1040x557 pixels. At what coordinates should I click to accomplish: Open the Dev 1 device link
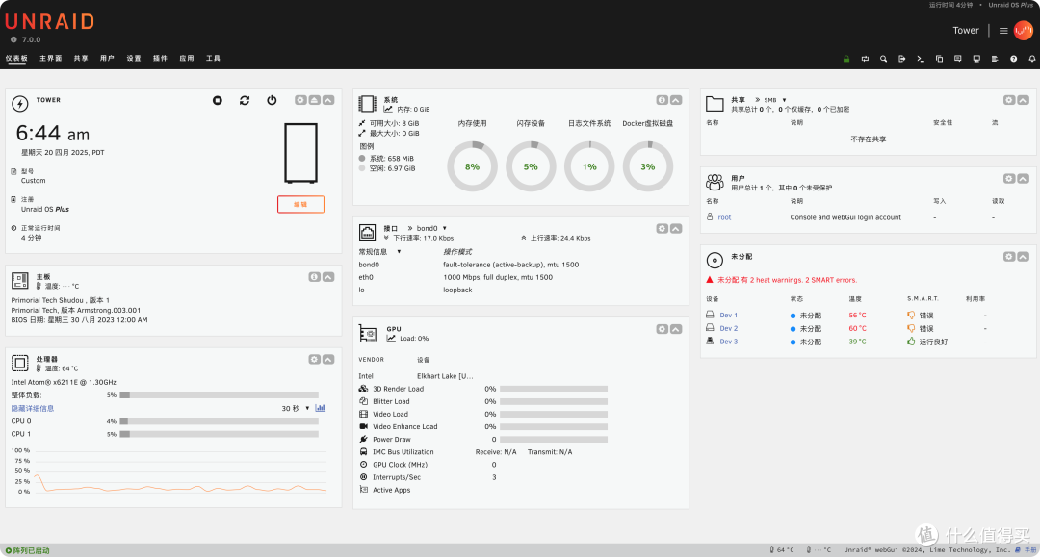tap(728, 316)
